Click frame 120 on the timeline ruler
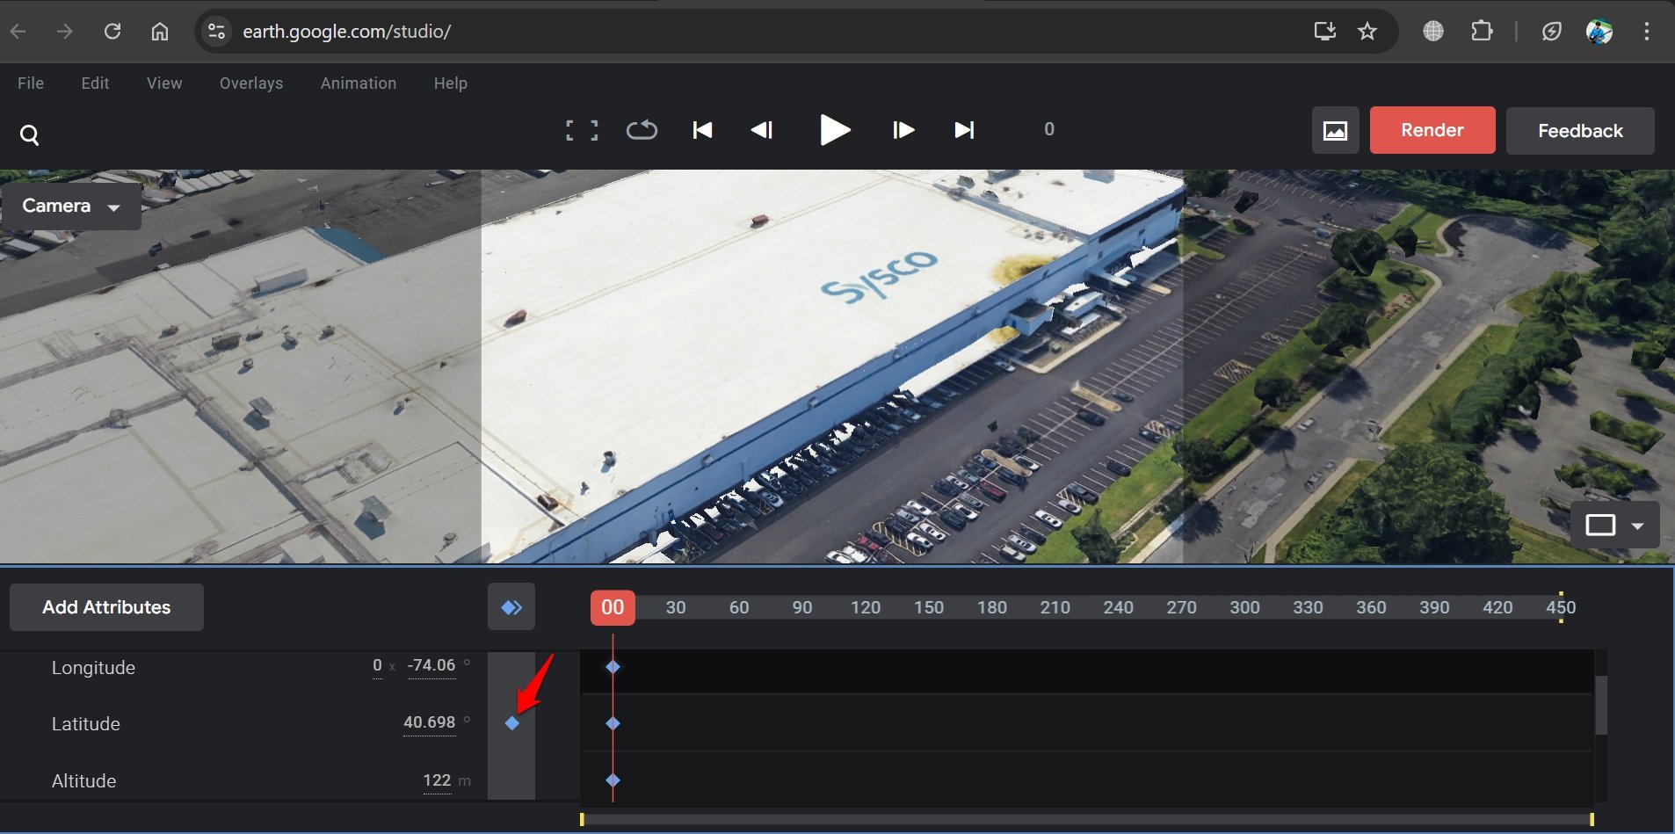 point(866,607)
